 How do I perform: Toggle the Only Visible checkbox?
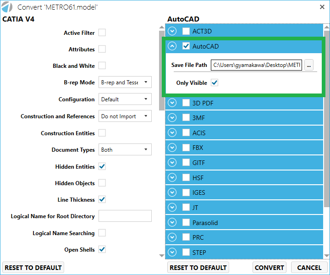click(214, 82)
